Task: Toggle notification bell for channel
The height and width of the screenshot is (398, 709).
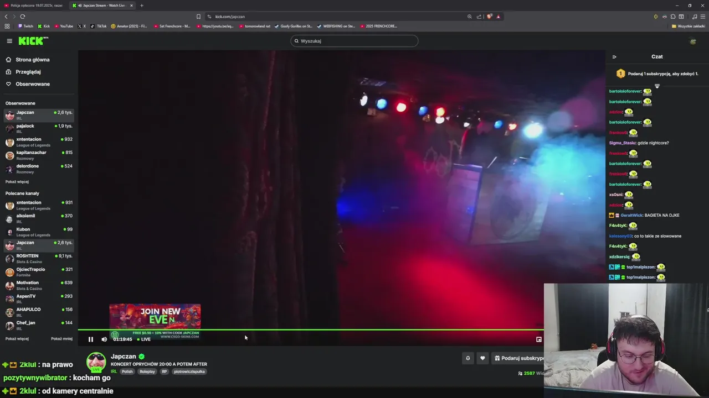Action: tap(467, 358)
